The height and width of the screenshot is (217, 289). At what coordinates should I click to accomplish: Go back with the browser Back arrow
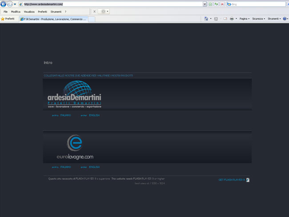pyautogui.click(x=3, y=4)
